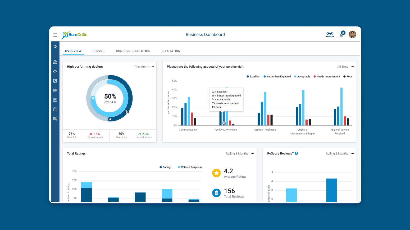Open the settings gears sidebar icon
The width and height of the screenshot is (410, 230).
(55, 119)
